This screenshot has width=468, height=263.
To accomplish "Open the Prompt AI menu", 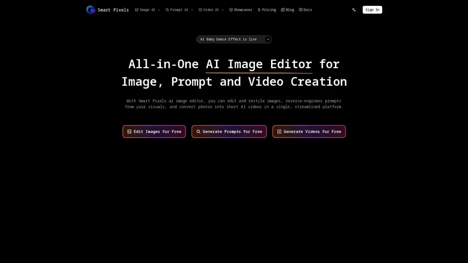I will click(179, 10).
